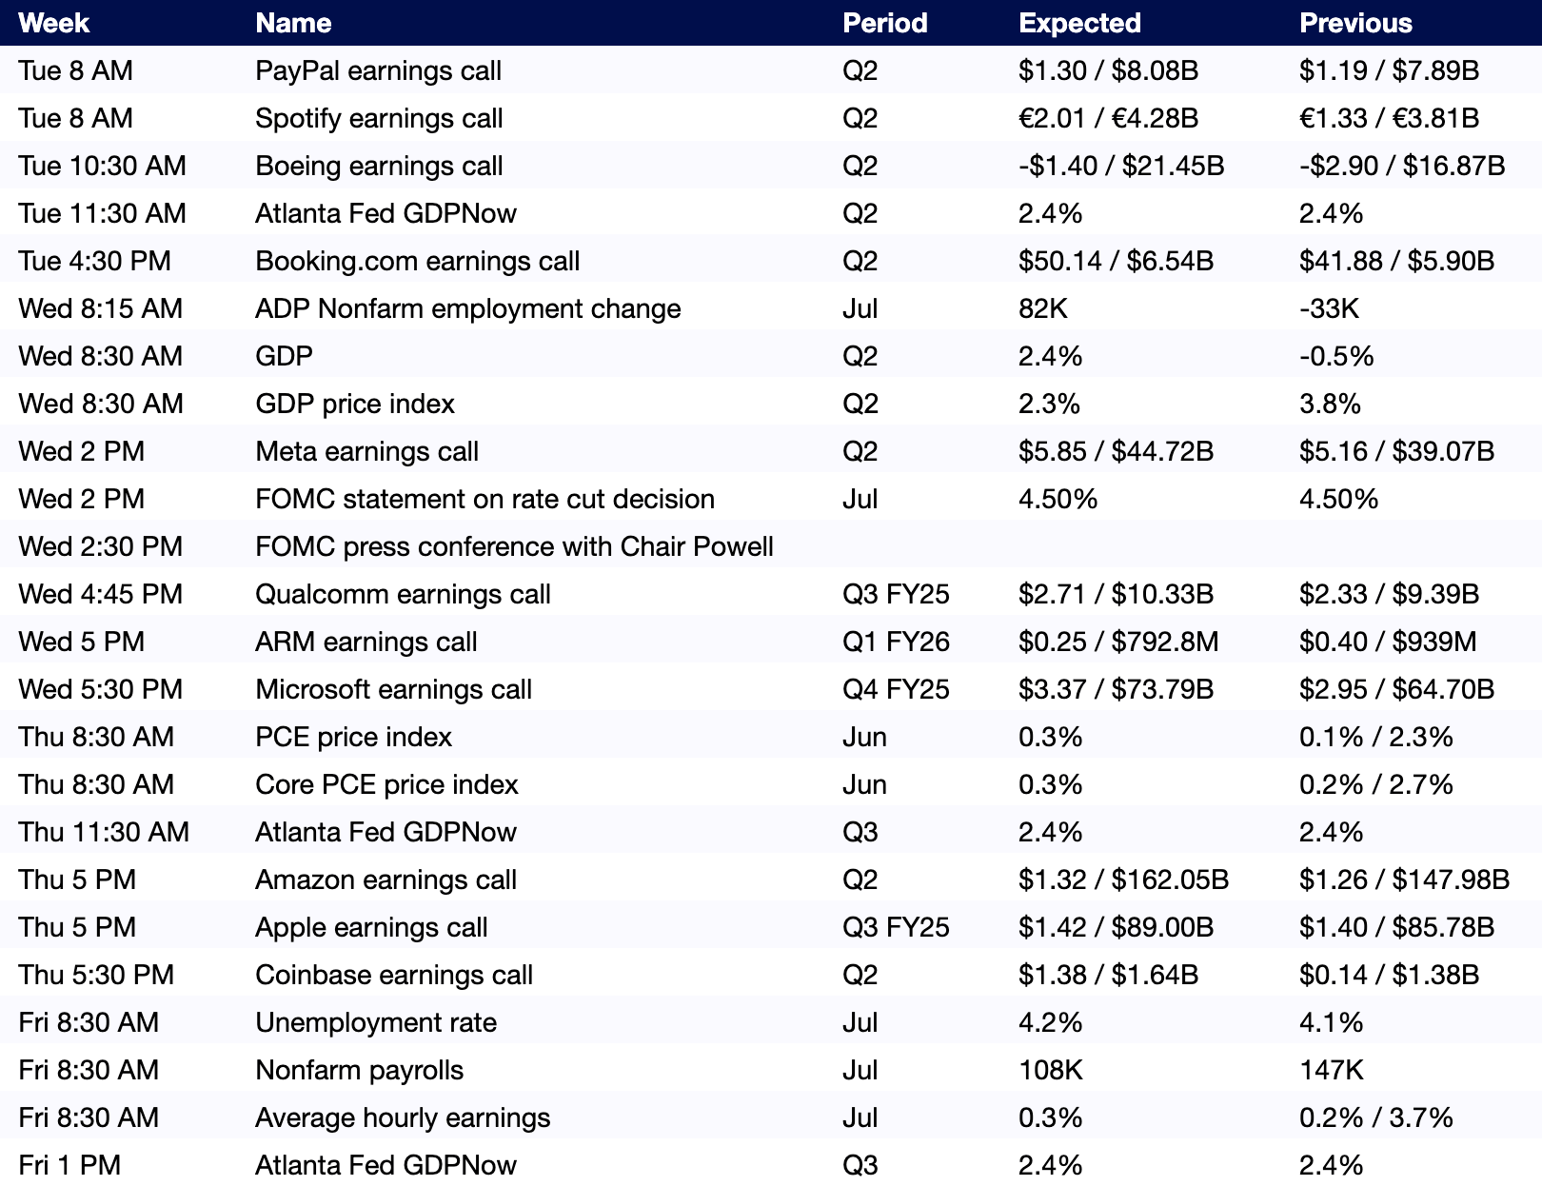The image size is (1542, 1186).
Task: Click ADP previous value -33K
Action: [x=1329, y=308]
